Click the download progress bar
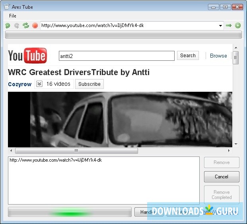The width and height of the screenshot is (247, 224). [x=70, y=212]
